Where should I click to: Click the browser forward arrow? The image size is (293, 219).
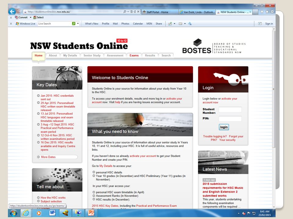19,12
